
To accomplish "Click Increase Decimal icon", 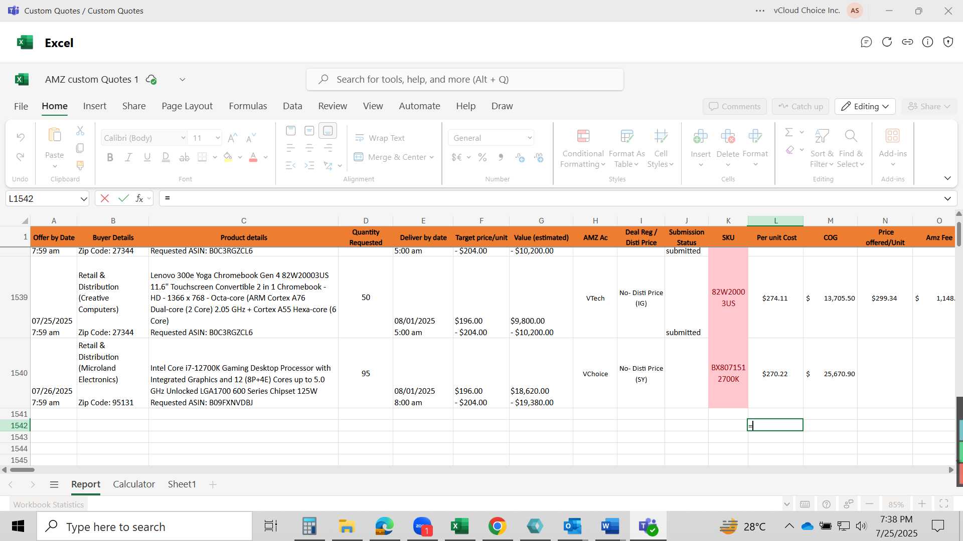I will 520,157.
